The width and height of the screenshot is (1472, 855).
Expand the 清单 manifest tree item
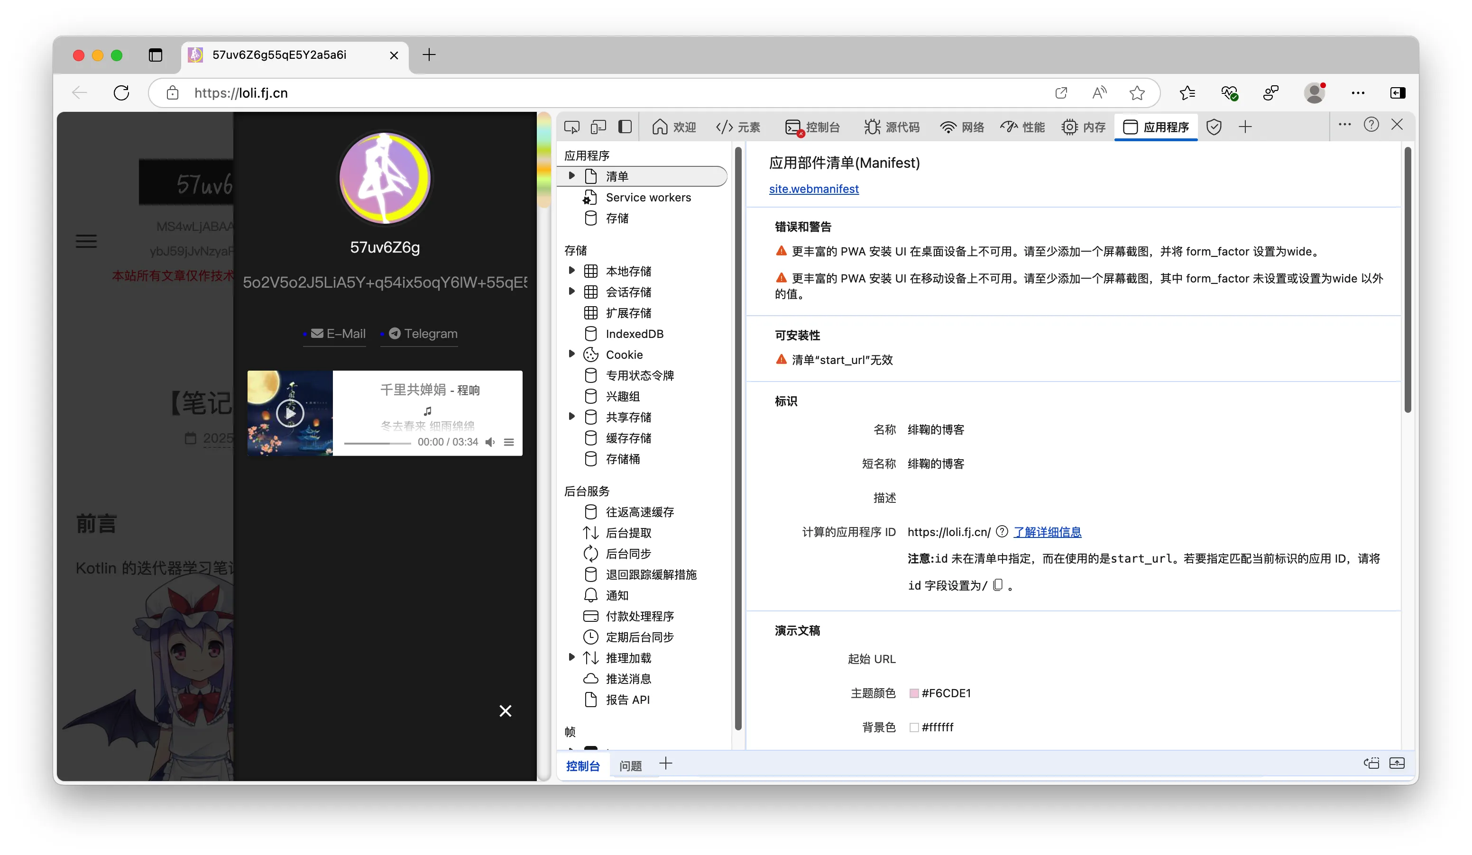(x=572, y=176)
